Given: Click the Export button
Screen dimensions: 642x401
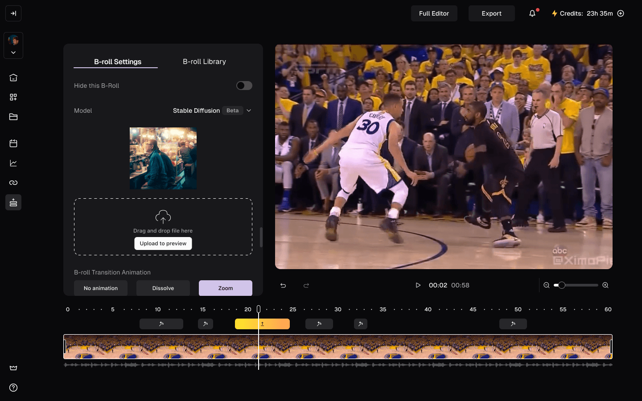Looking at the screenshot, I should click(491, 13).
